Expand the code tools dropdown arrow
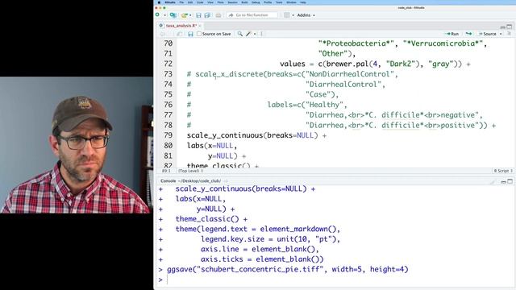The height and width of the screenshot is (290, 516). pyautogui.click(x=255, y=34)
